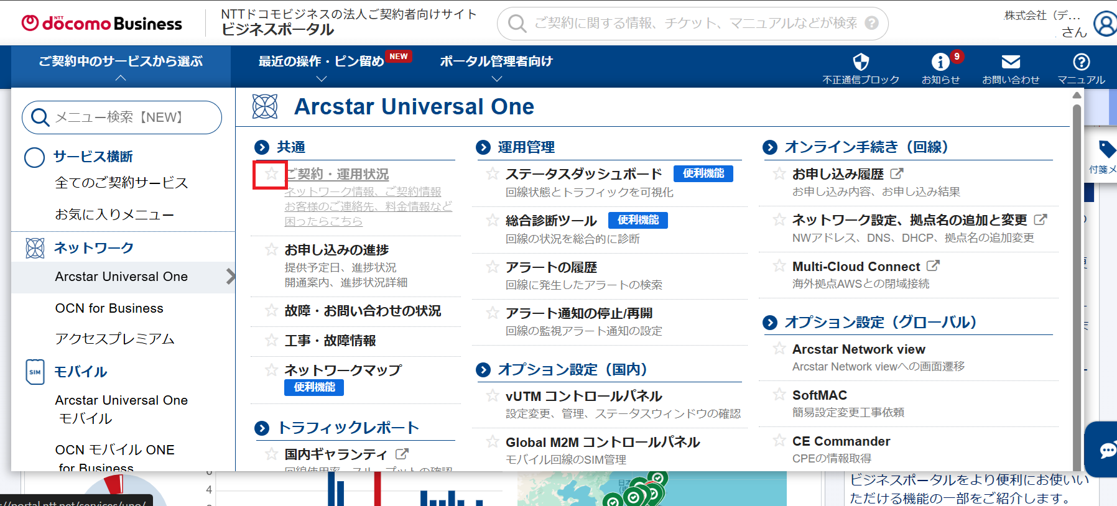Open the お知らせ notifications icon
The image size is (1117, 506).
click(x=940, y=62)
